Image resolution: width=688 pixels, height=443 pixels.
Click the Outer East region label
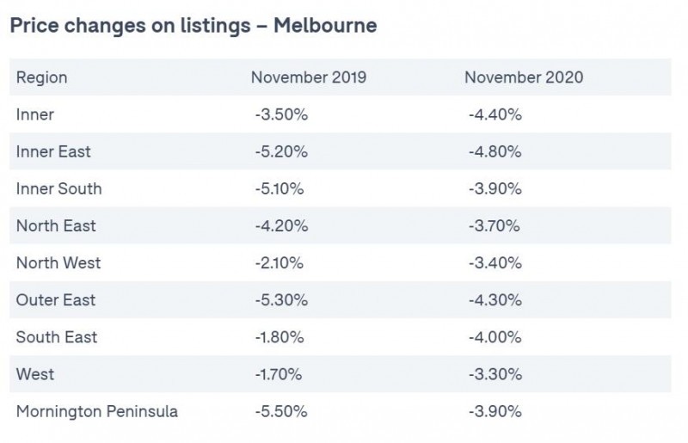click(x=56, y=300)
